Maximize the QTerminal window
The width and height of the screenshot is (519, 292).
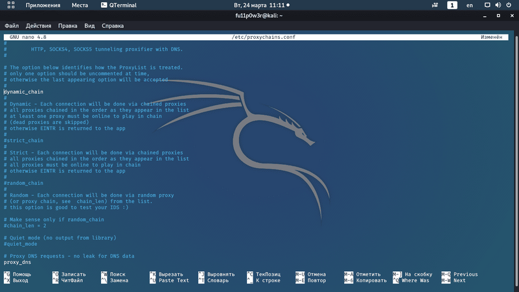click(x=498, y=16)
